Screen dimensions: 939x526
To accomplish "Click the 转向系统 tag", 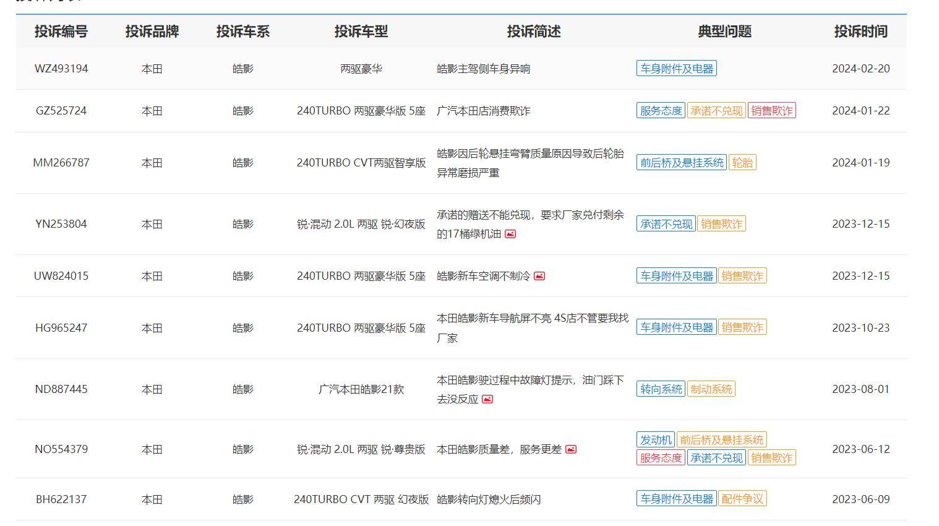I will (x=661, y=389).
